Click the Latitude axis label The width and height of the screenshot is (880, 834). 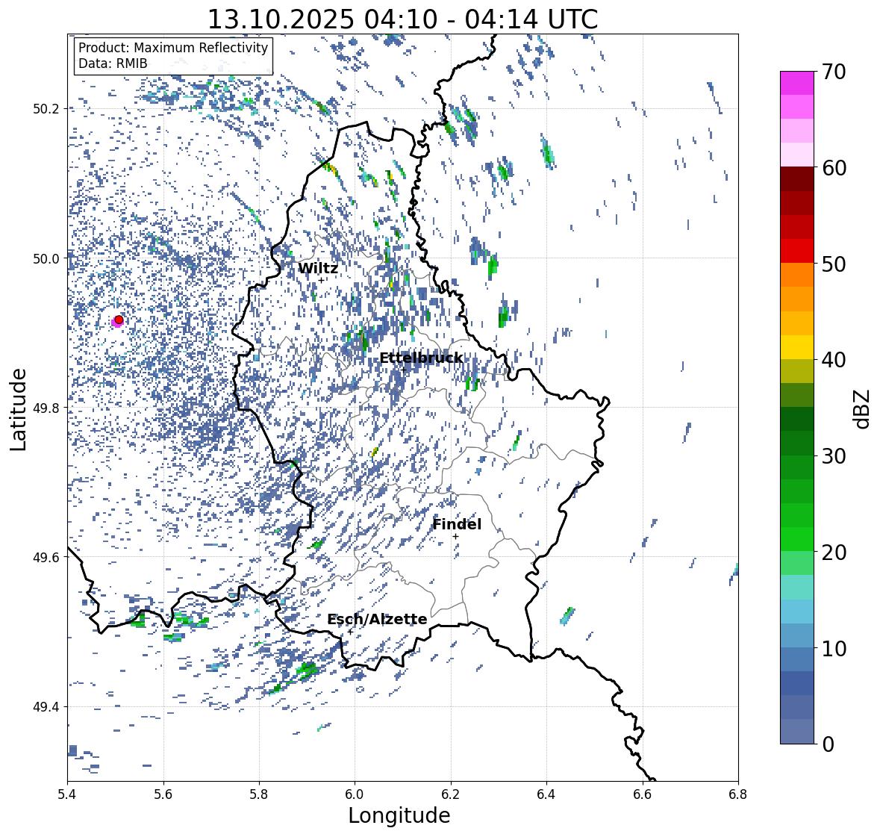18,409
